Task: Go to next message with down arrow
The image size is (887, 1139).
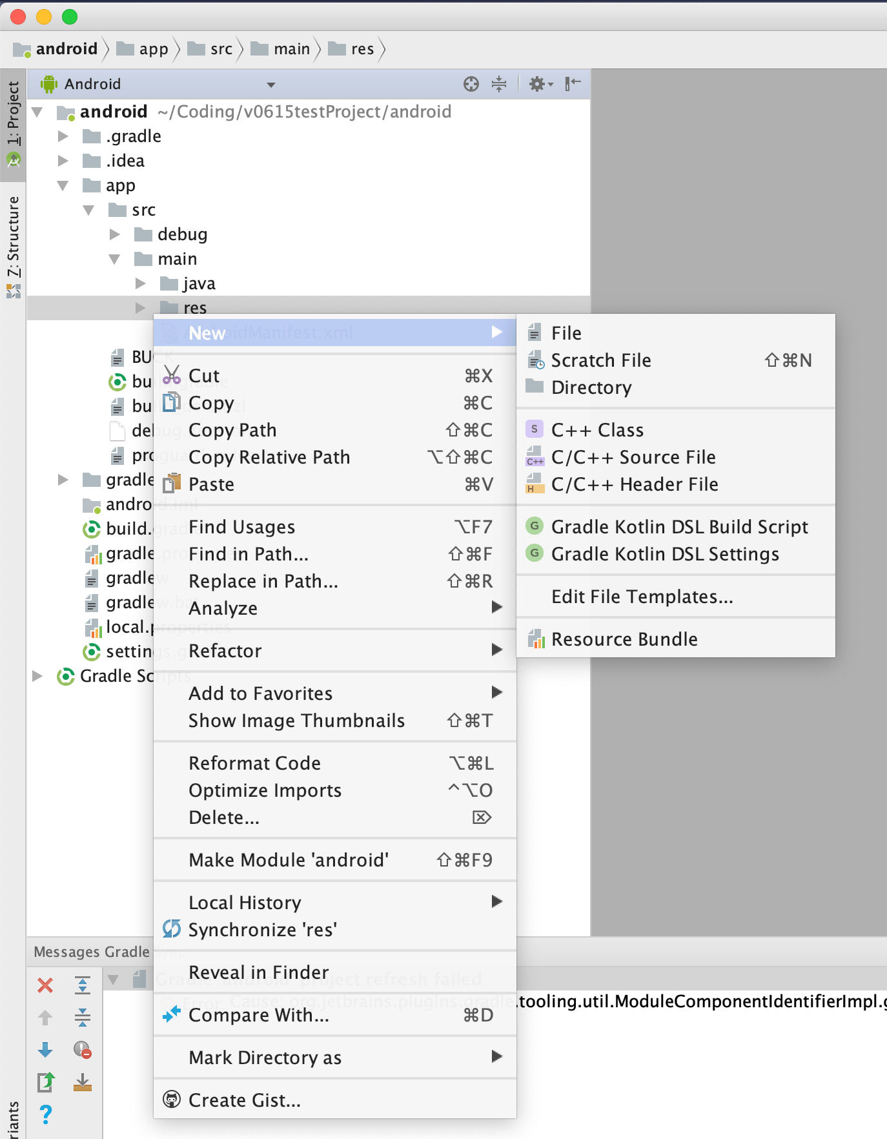Action: 45,1050
